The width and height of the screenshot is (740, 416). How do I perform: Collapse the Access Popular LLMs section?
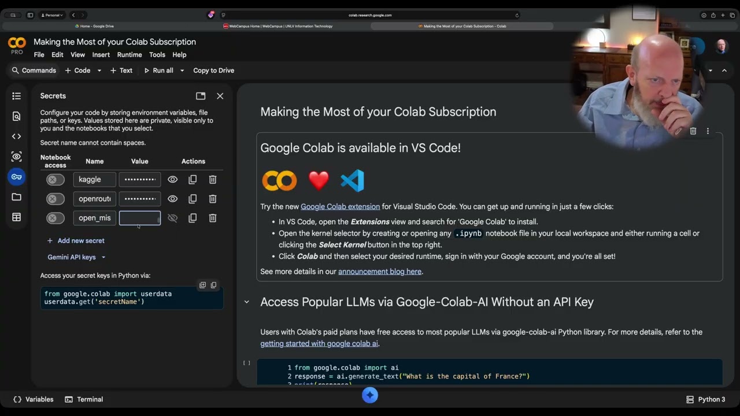(247, 302)
